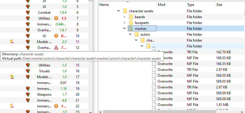245x113 pixels.
Task: Select the character assets folder name
Action: coord(141,11)
